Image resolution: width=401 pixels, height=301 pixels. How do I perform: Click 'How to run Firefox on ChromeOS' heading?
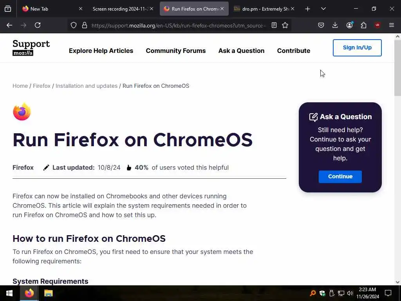tap(89, 239)
